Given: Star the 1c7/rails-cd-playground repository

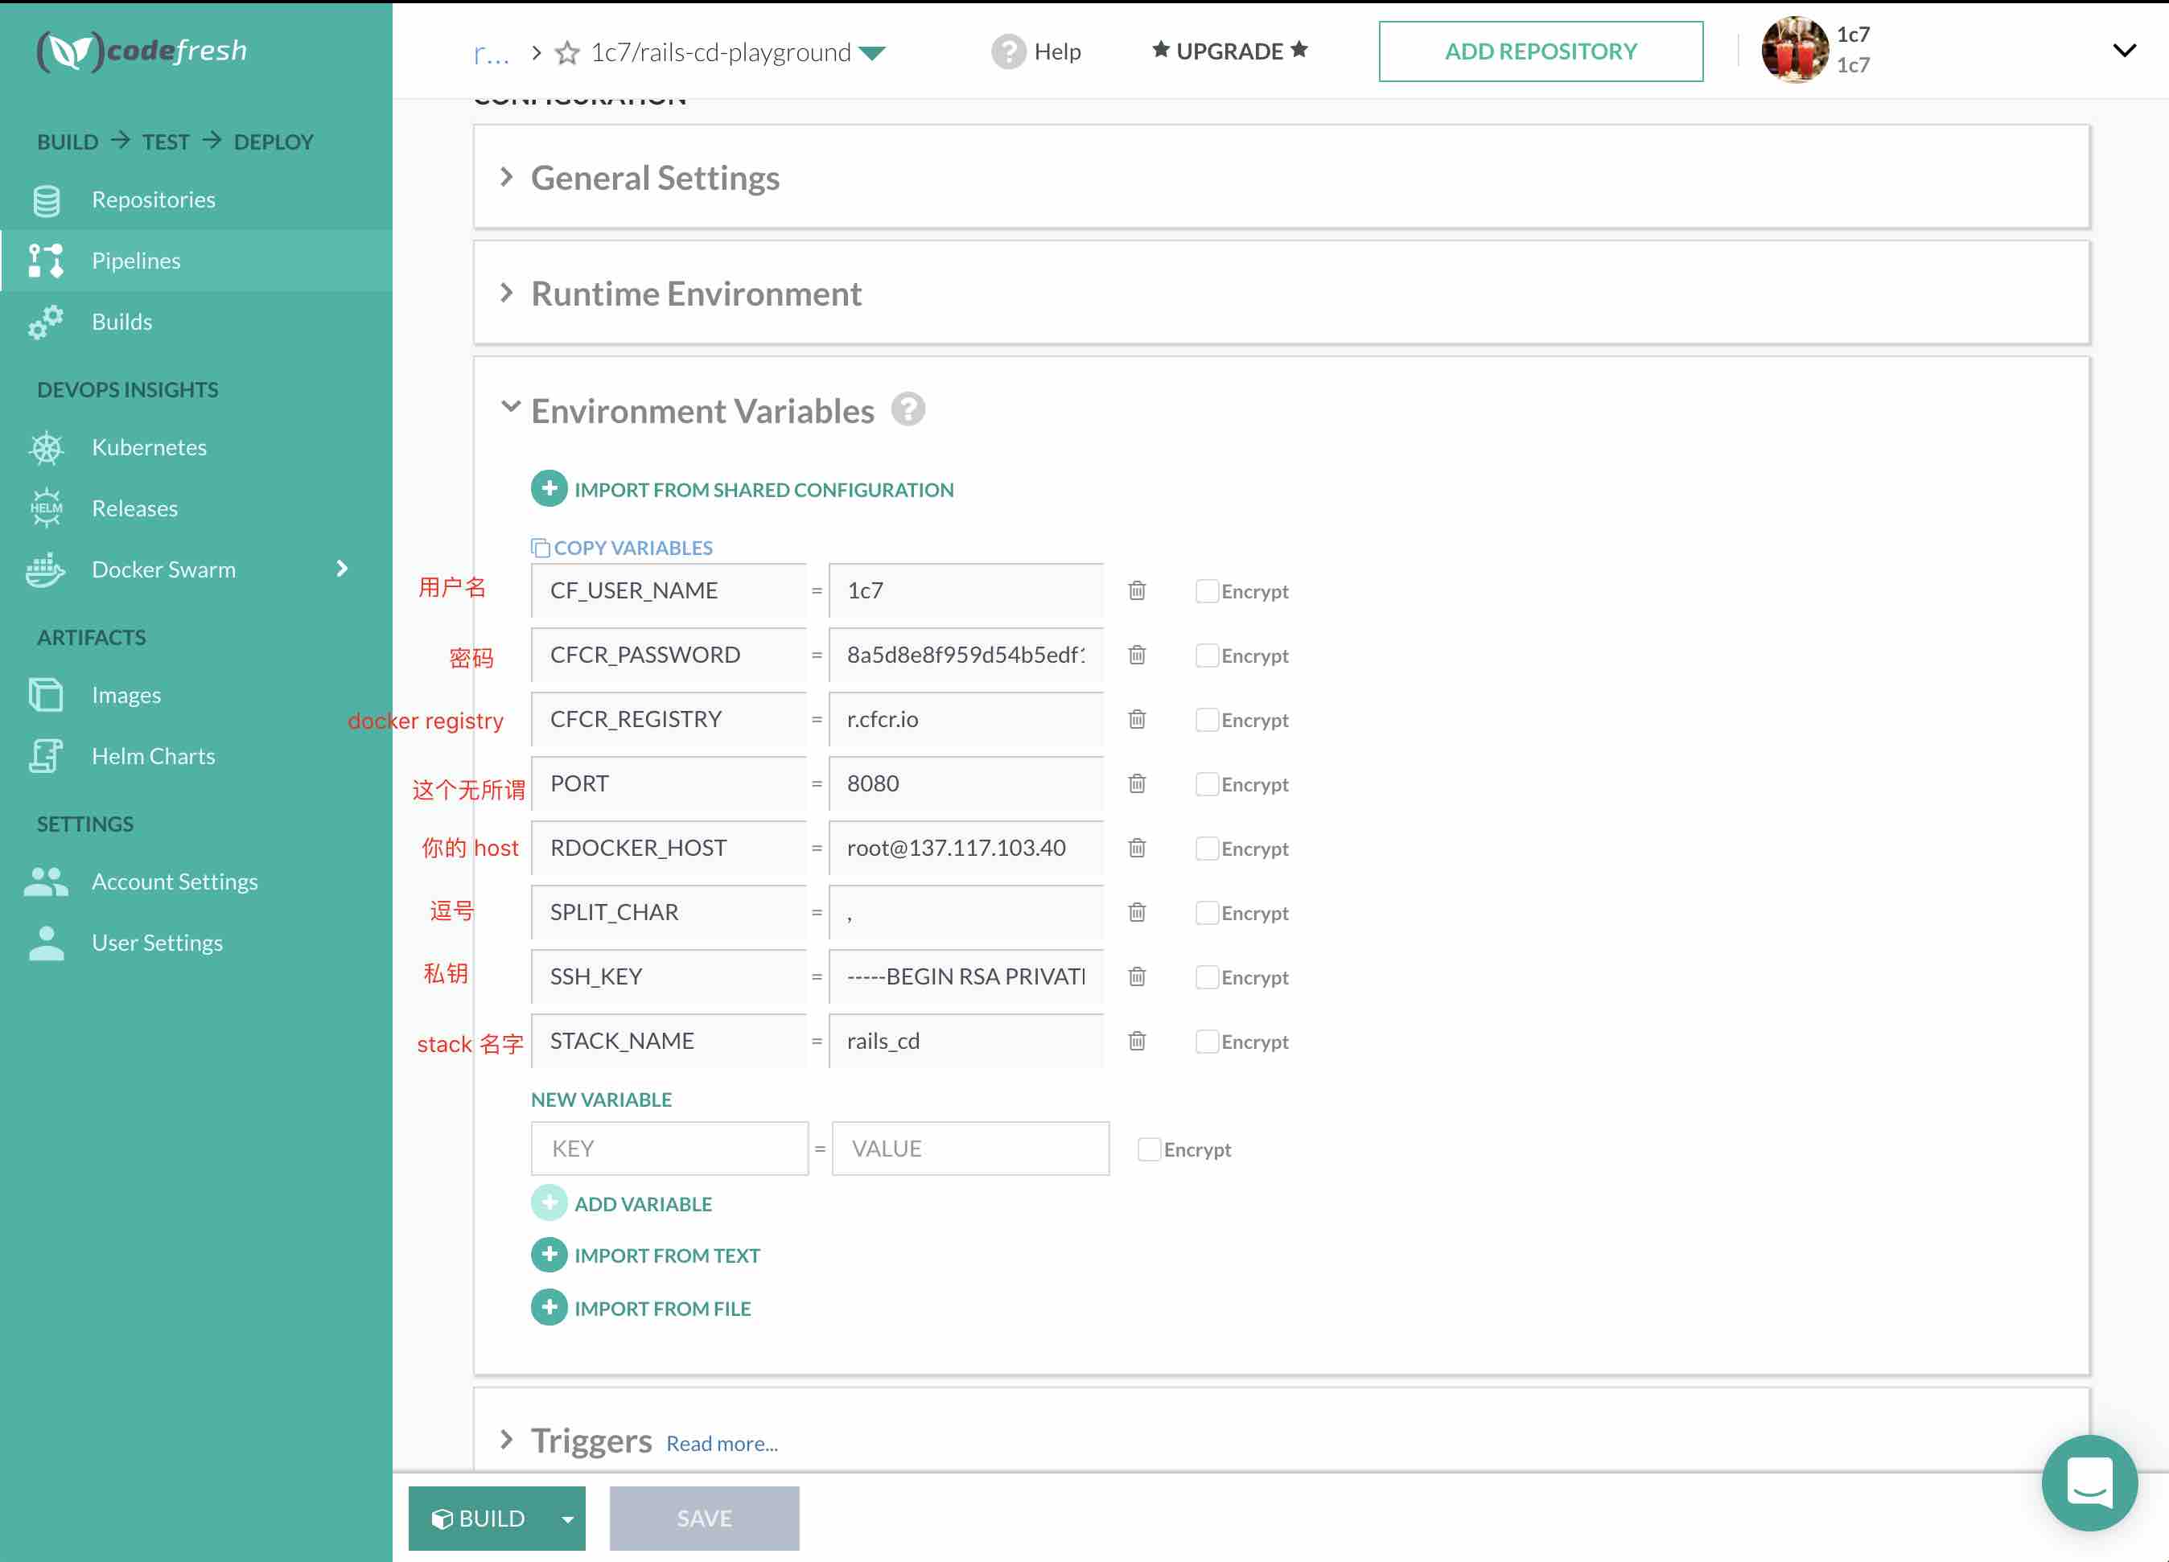Looking at the screenshot, I should pos(567,52).
